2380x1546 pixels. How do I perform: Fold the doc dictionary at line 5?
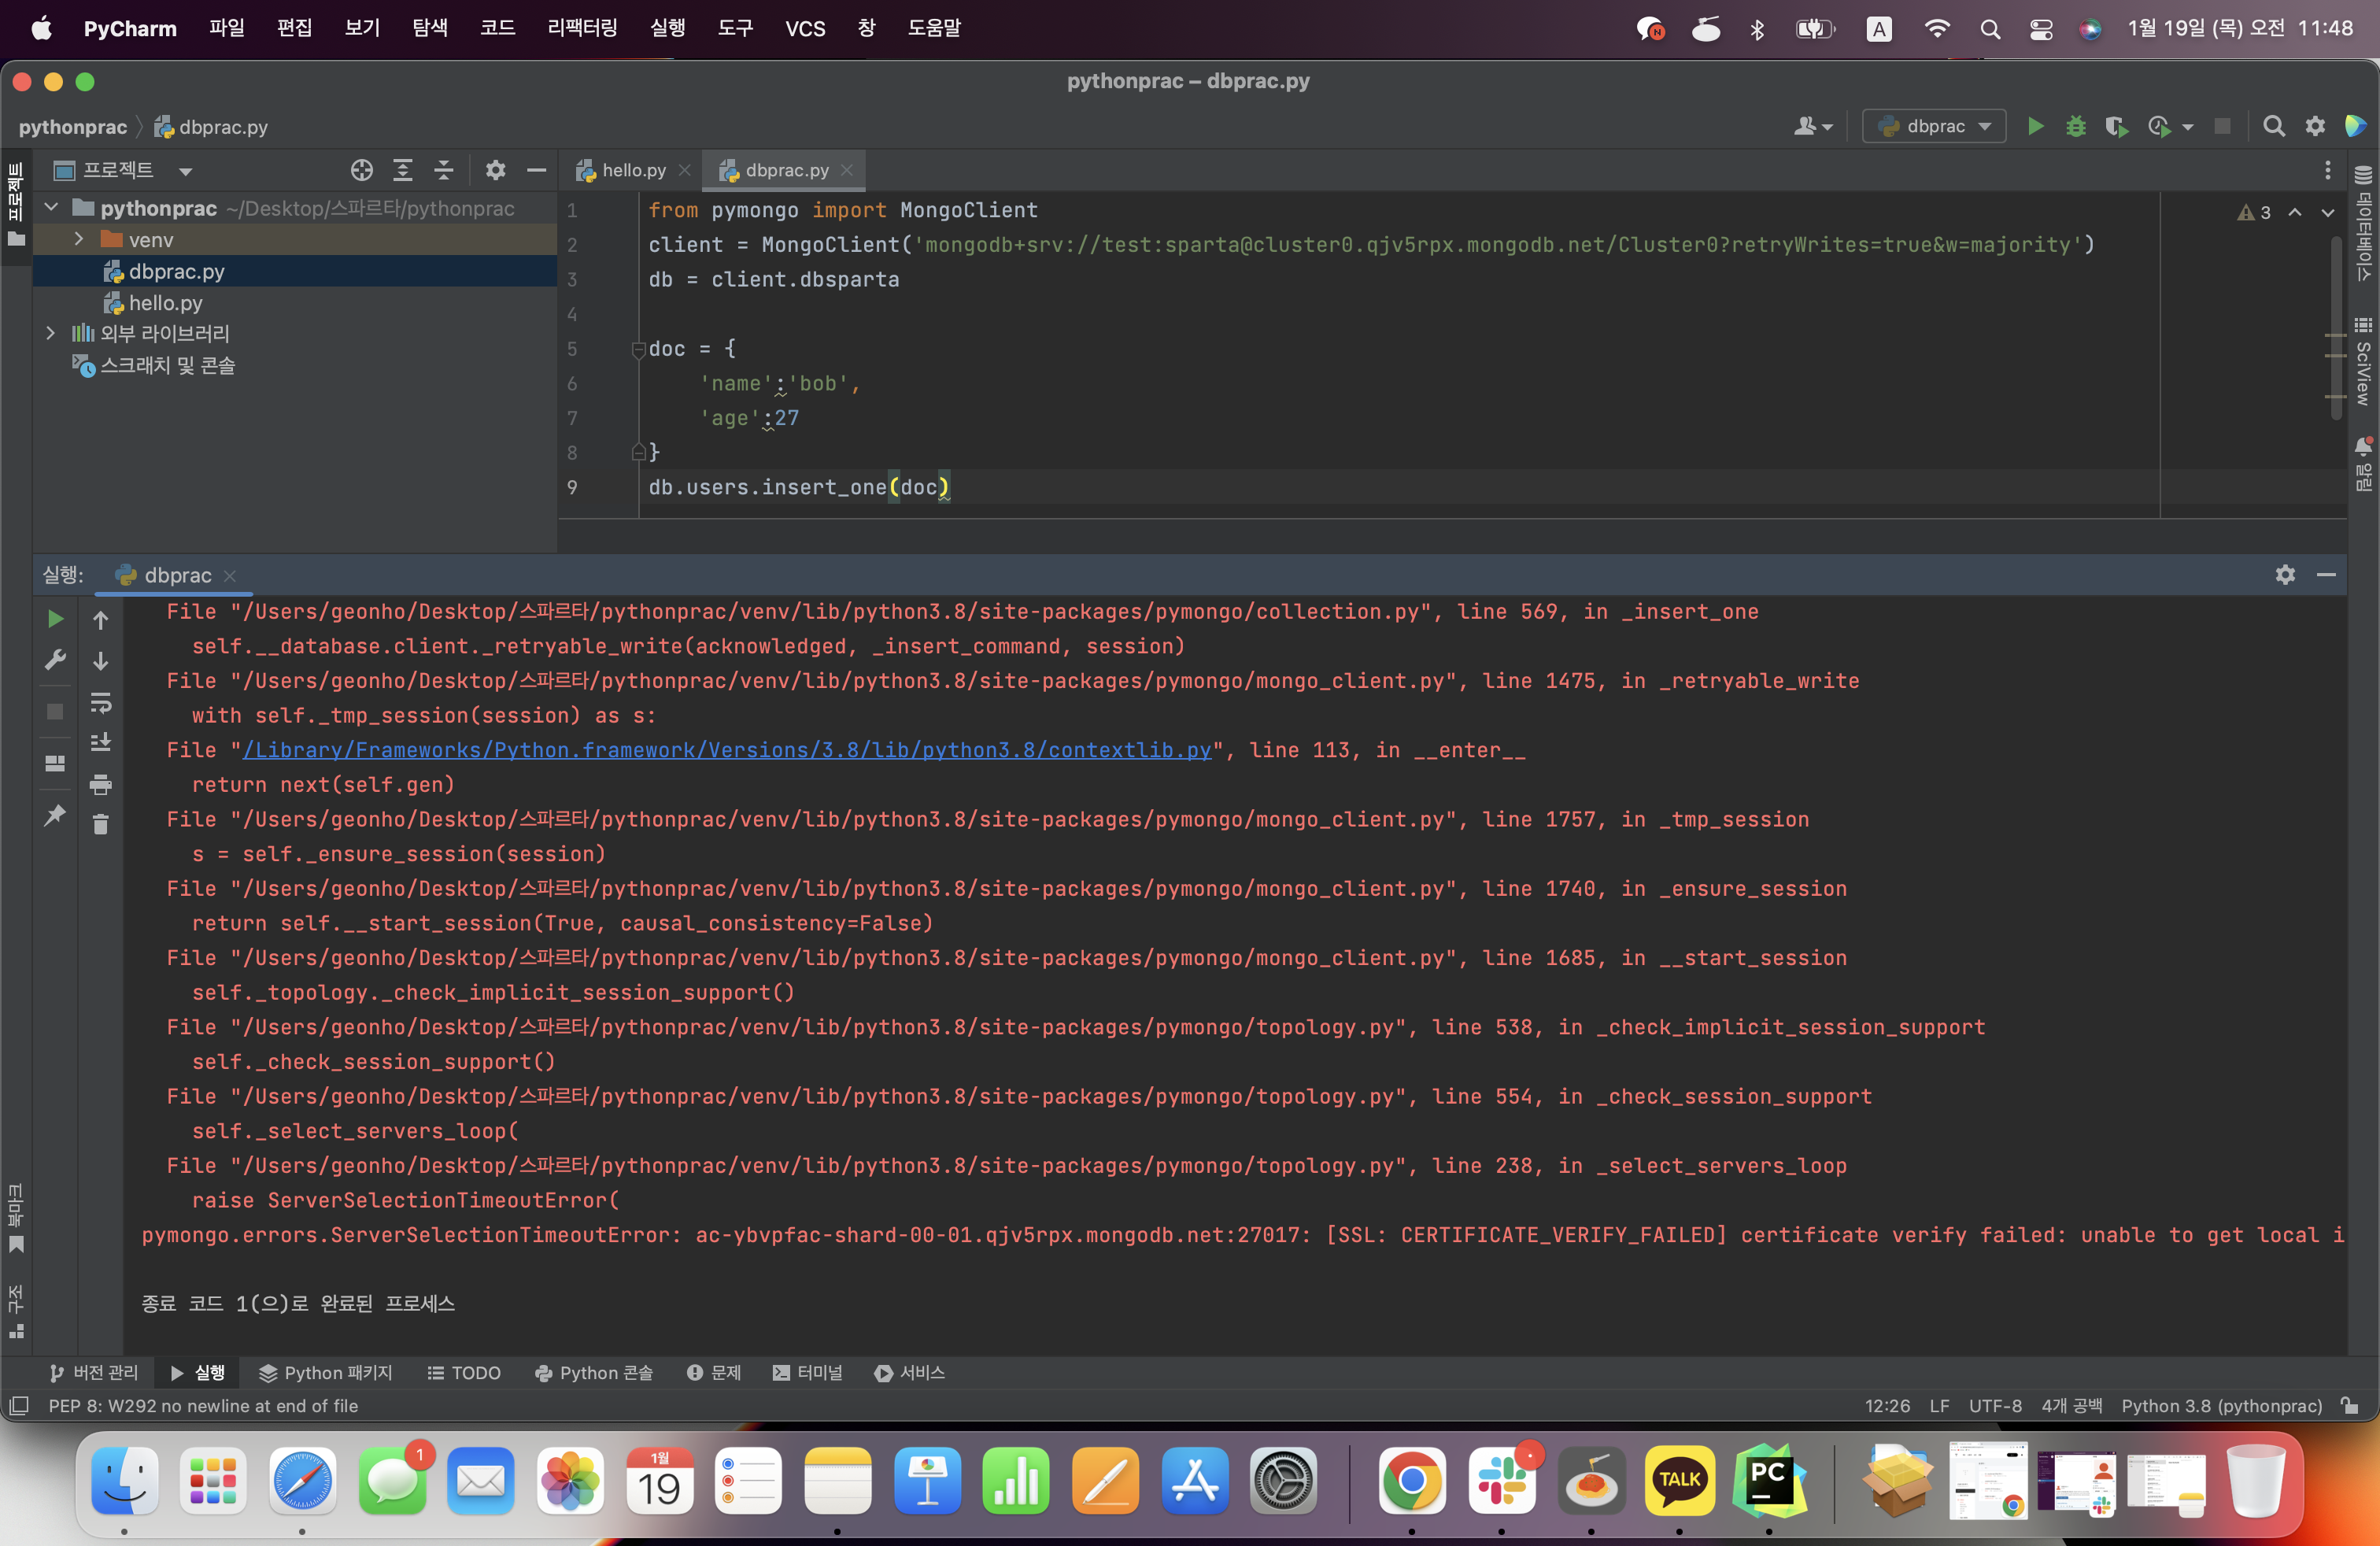(x=638, y=349)
